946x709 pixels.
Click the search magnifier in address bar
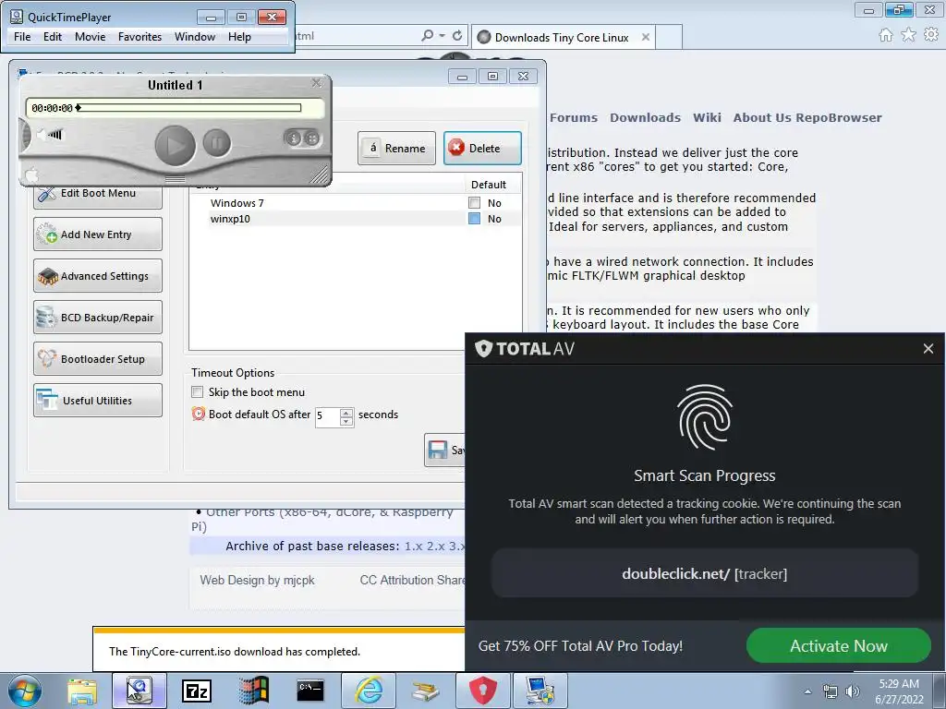pos(427,36)
